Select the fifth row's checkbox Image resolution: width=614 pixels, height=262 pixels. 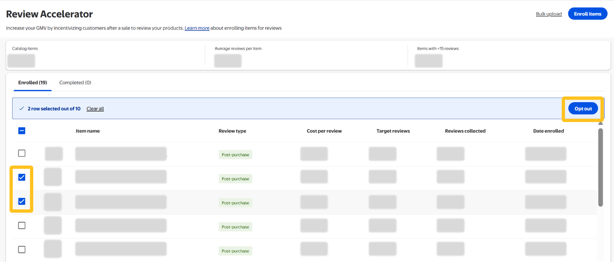pyautogui.click(x=22, y=250)
